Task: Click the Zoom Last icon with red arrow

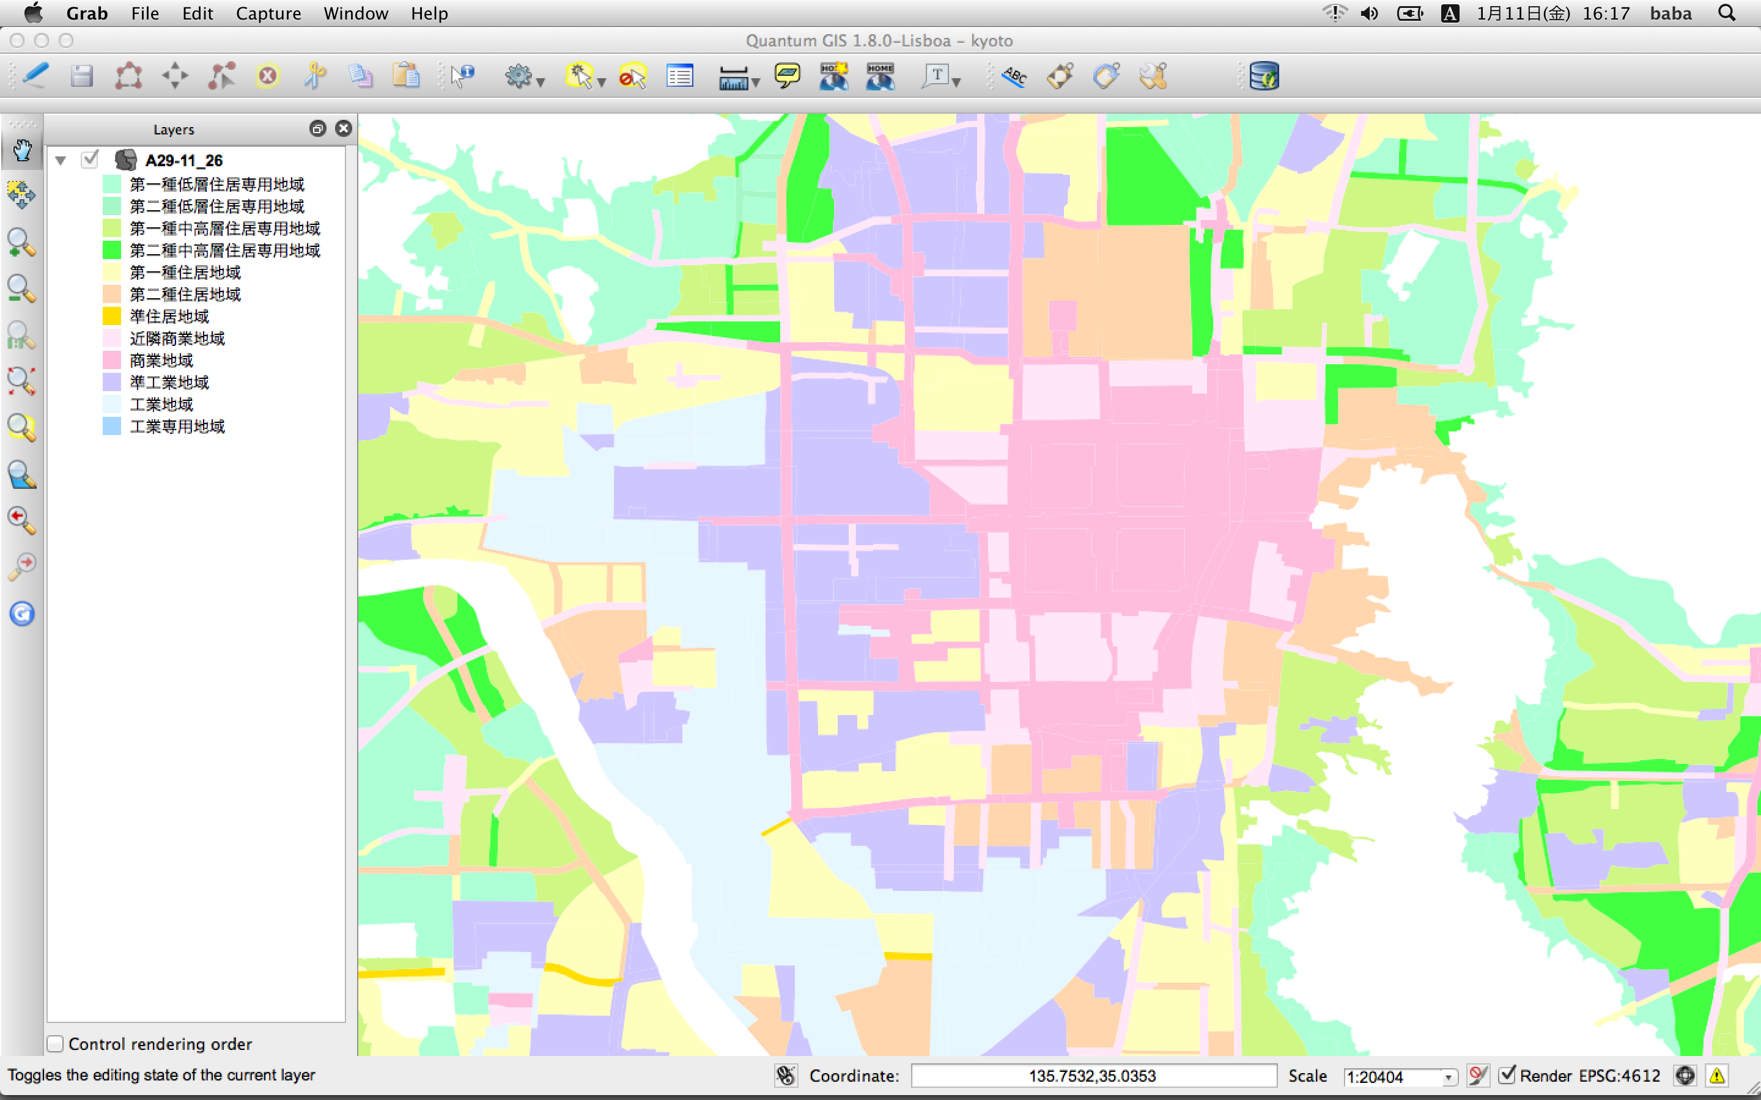Action: click(22, 520)
